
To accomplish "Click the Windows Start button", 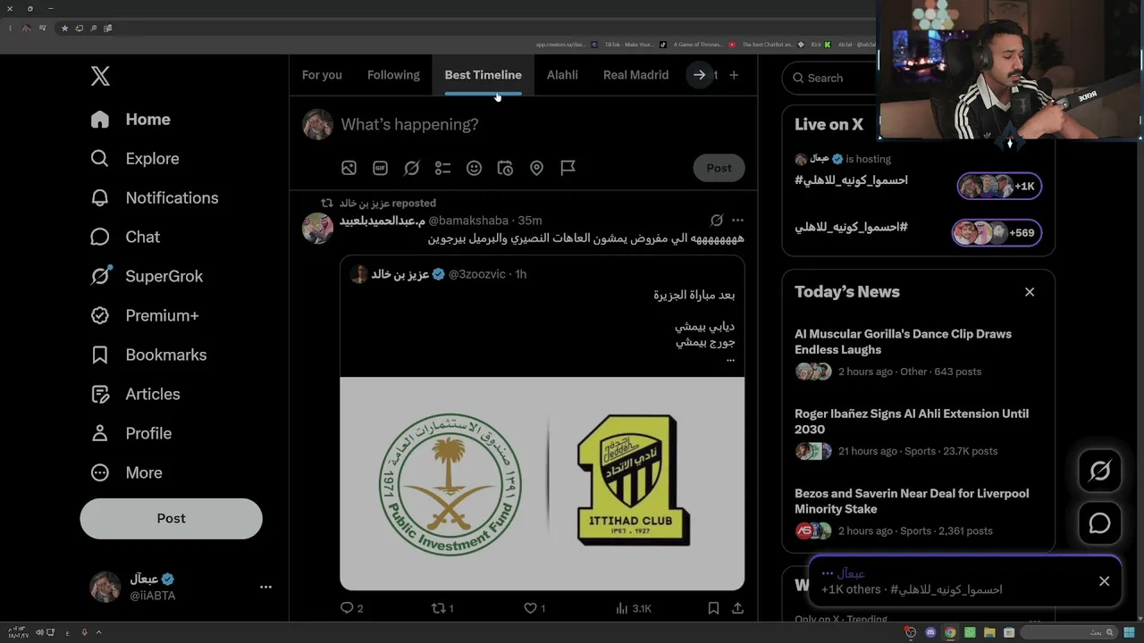I will click(x=1130, y=633).
